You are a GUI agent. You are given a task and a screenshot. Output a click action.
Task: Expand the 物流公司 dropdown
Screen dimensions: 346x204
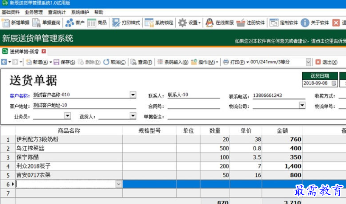(x=302, y=105)
